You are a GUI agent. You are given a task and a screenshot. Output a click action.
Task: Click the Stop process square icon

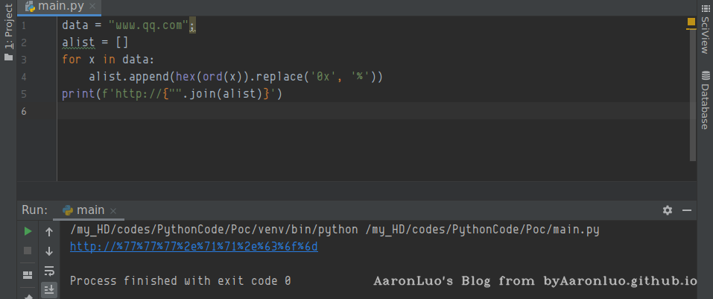pos(28,251)
